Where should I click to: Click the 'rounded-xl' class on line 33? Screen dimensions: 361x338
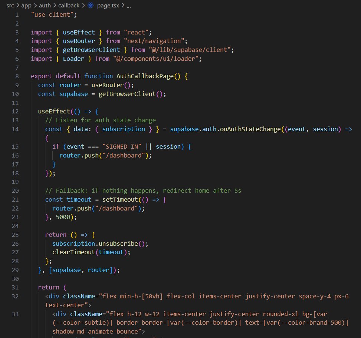pyautogui.click(x=280, y=314)
